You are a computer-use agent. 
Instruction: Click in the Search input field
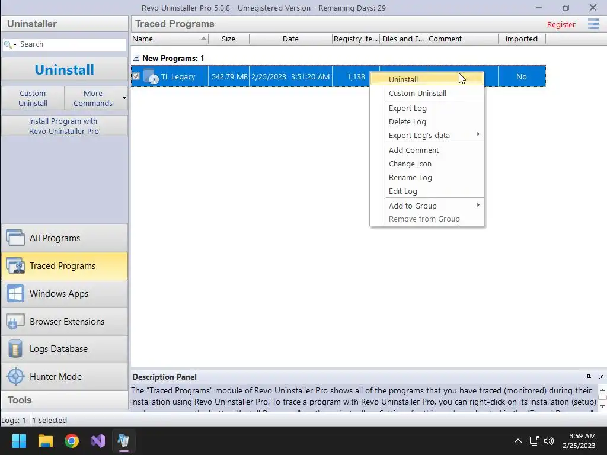pyautogui.click(x=72, y=44)
